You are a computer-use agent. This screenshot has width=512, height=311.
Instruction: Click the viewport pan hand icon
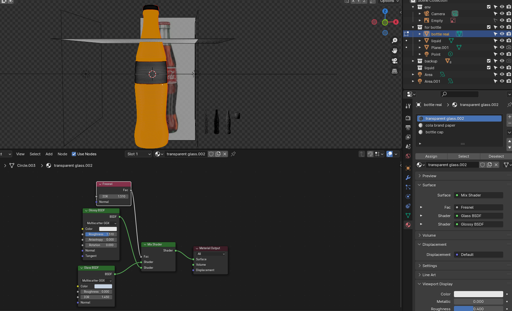[x=395, y=51]
